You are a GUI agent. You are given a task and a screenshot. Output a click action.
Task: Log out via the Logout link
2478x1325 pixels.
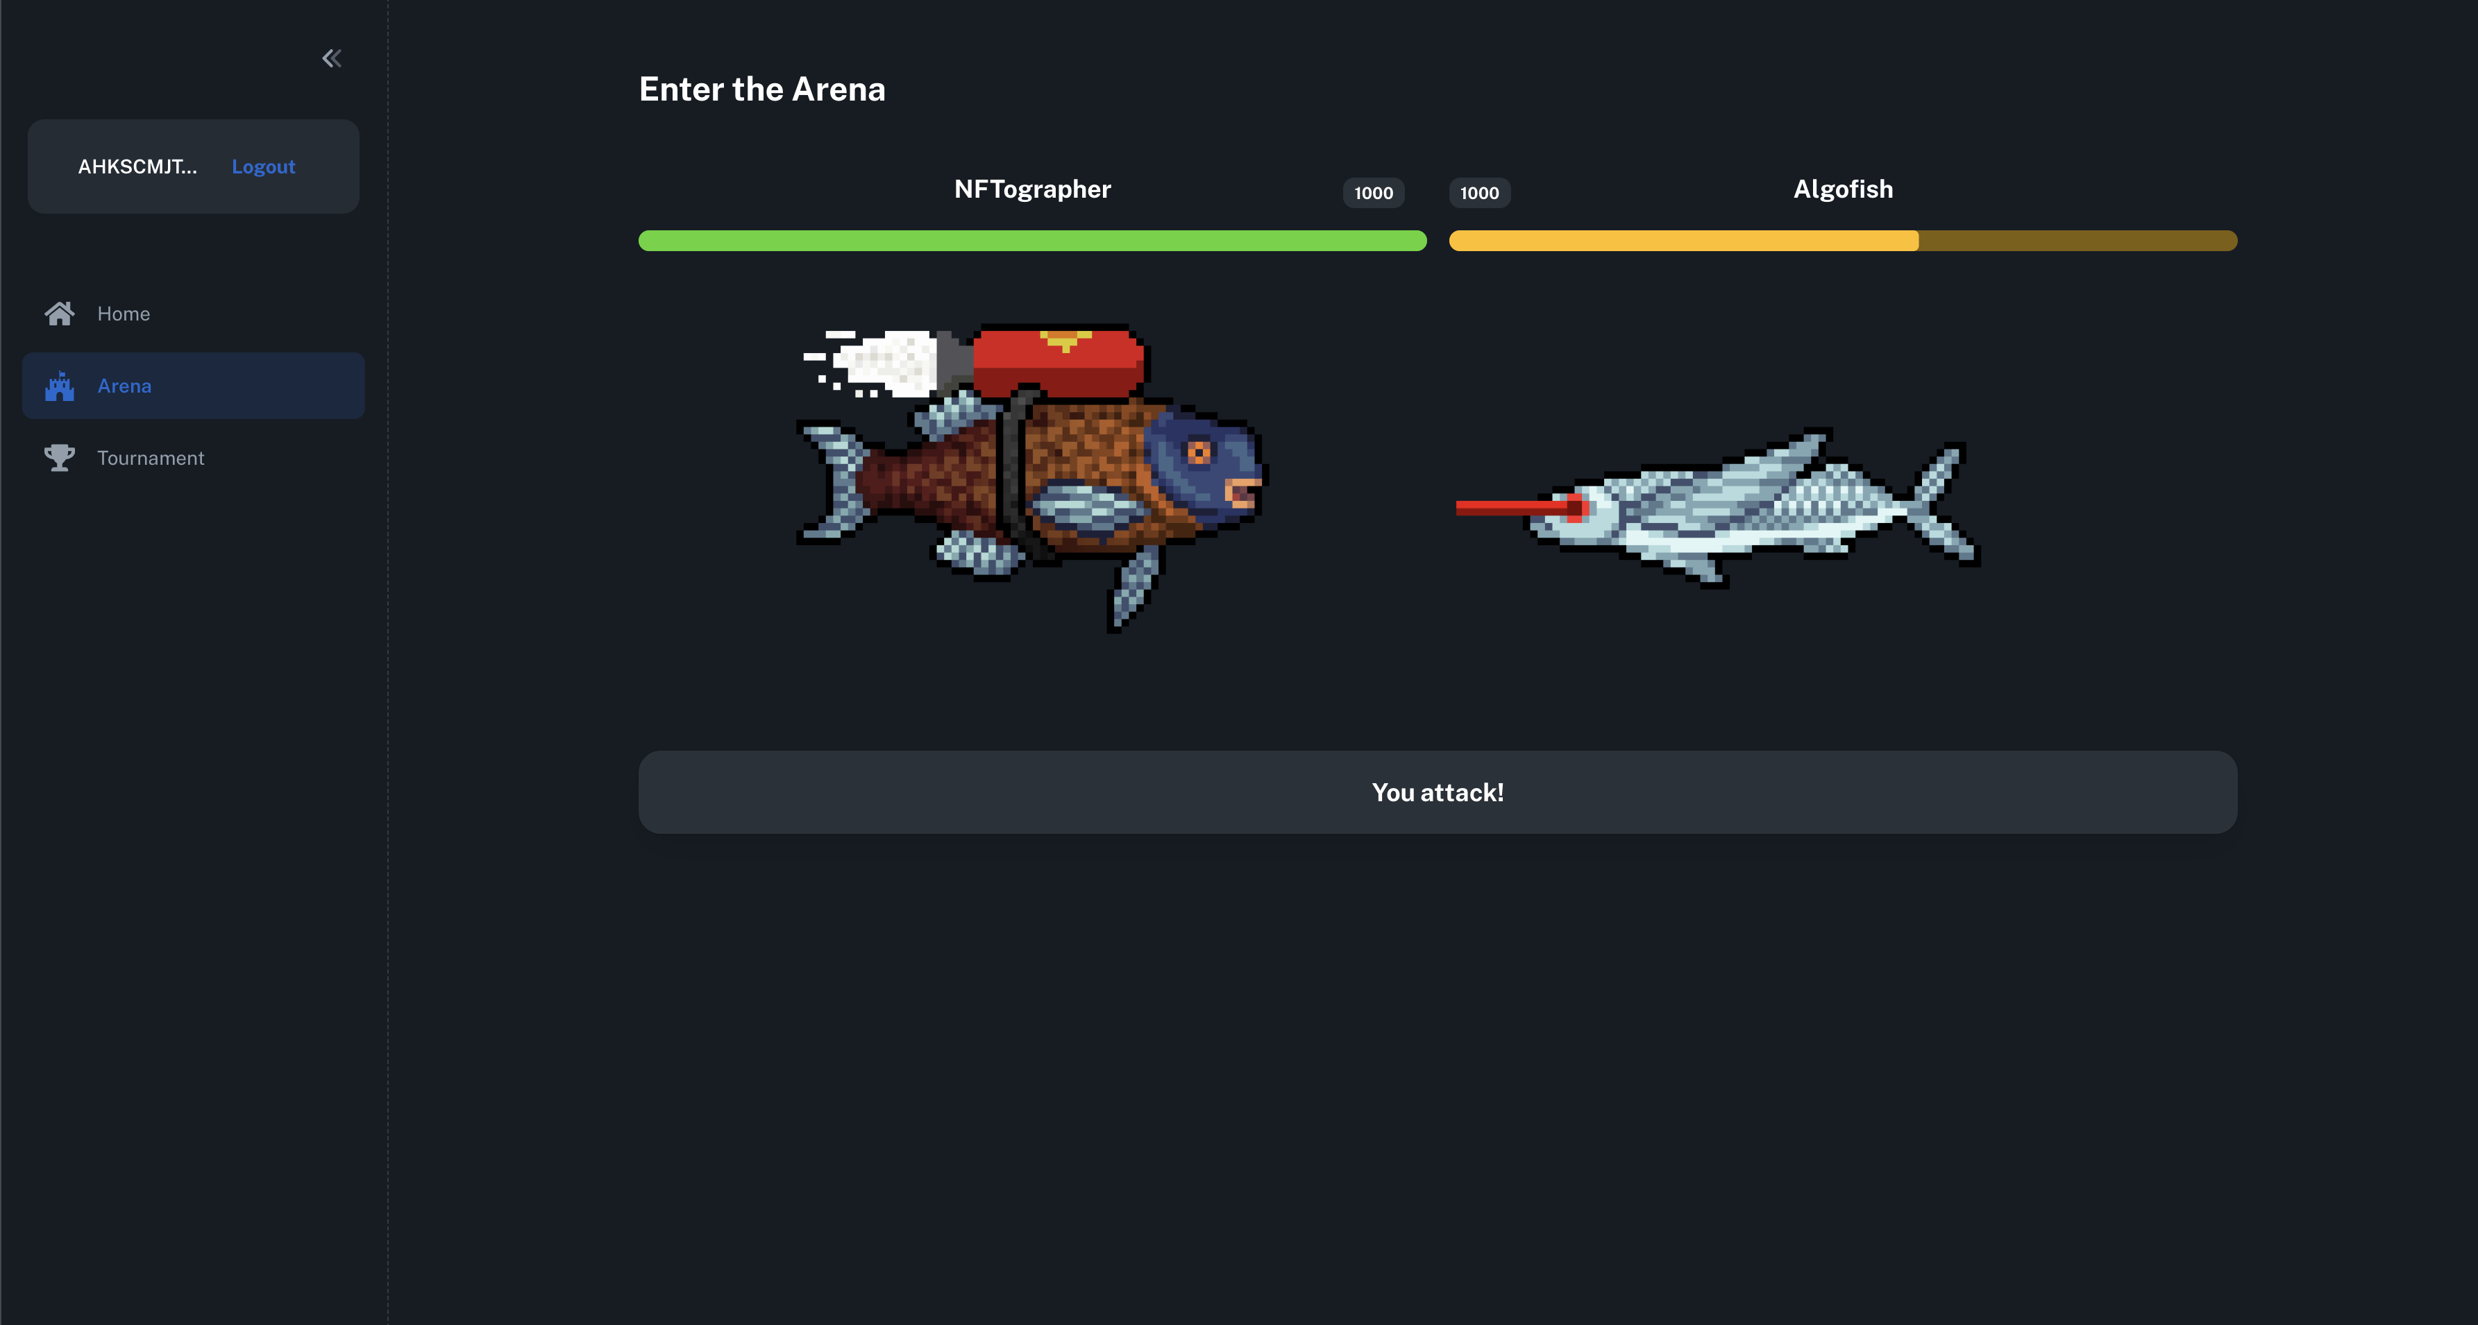coord(264,166)
